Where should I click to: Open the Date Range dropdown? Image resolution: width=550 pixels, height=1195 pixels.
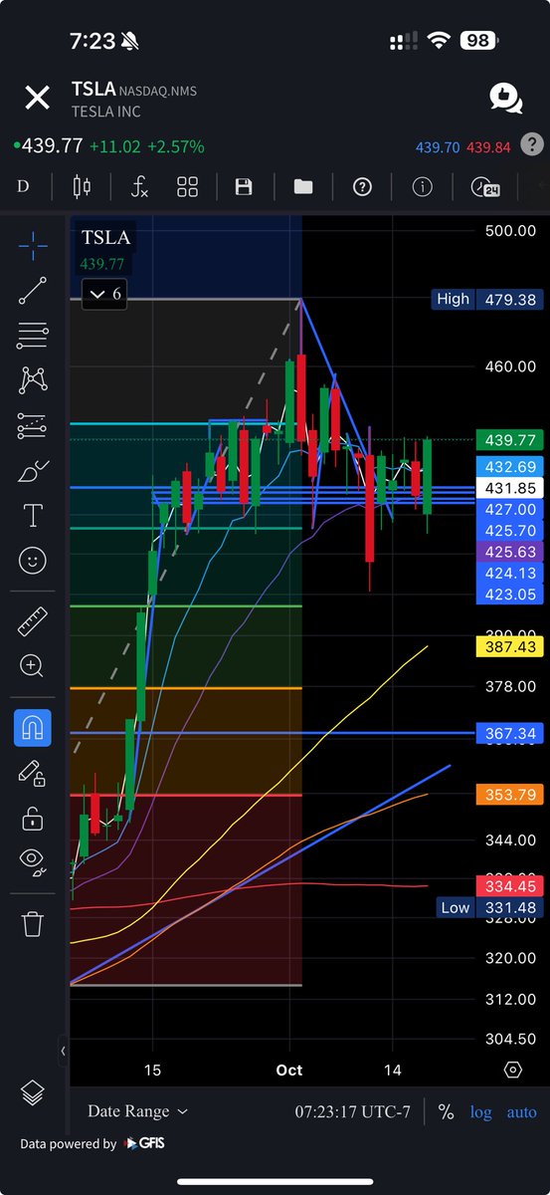(x=137, y=1111)
